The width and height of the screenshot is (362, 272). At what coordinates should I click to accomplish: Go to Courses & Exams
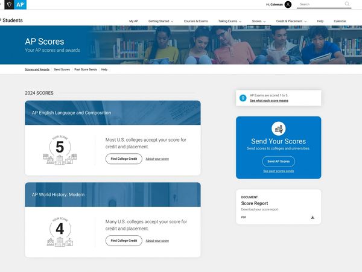[195, 21]
